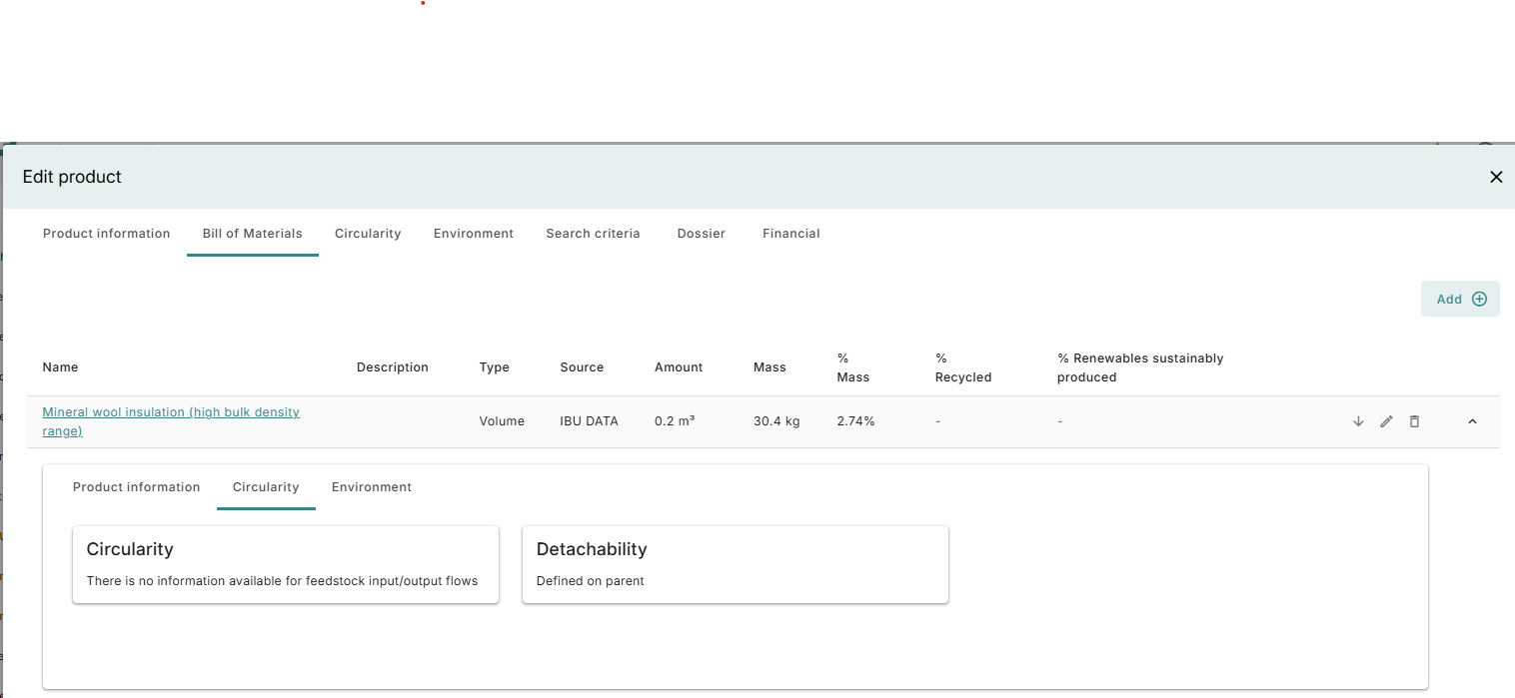Click the Type column header
Image resolution: width=1515 pixels, height=698 pixels.
click(x=495, y=367)
